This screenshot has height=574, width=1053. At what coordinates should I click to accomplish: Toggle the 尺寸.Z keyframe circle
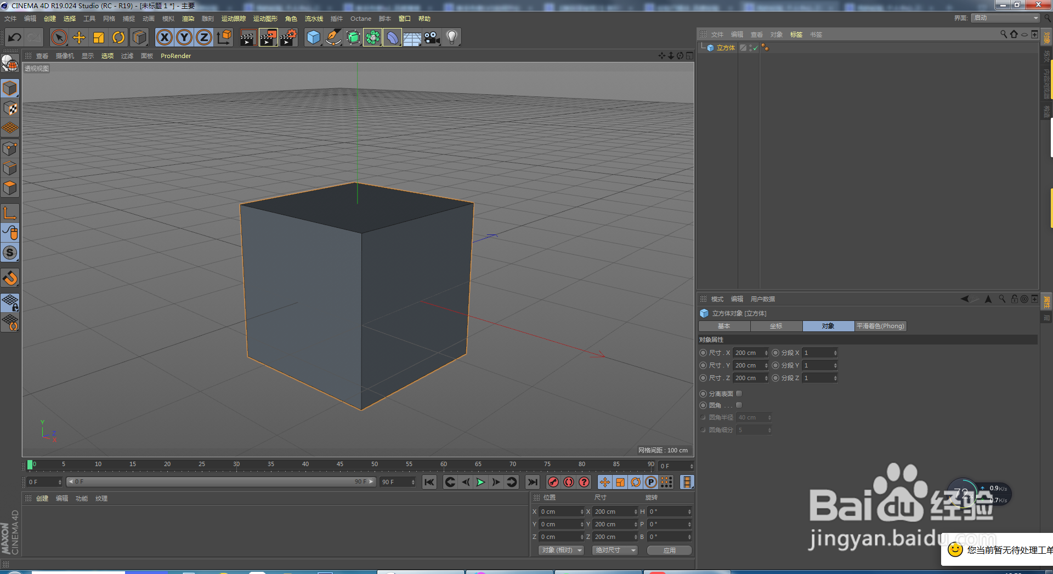click(703, 378)
